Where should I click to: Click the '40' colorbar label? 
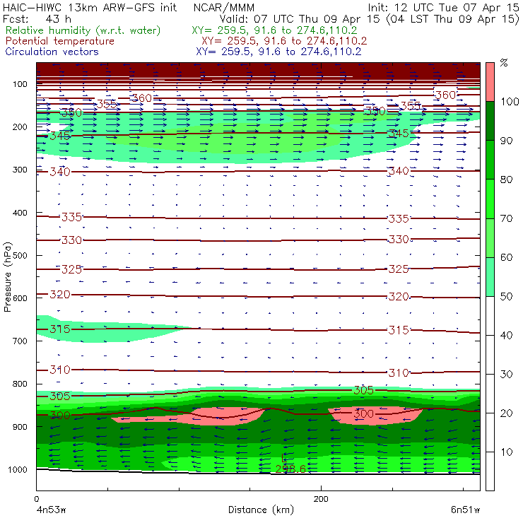[x=506, y=335]
